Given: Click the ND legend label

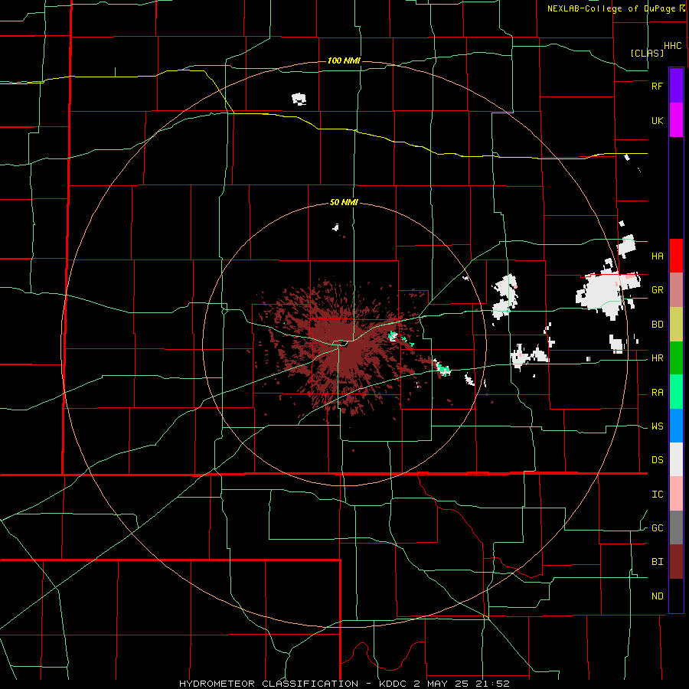Looking at the screenshot, I should 657,596.
